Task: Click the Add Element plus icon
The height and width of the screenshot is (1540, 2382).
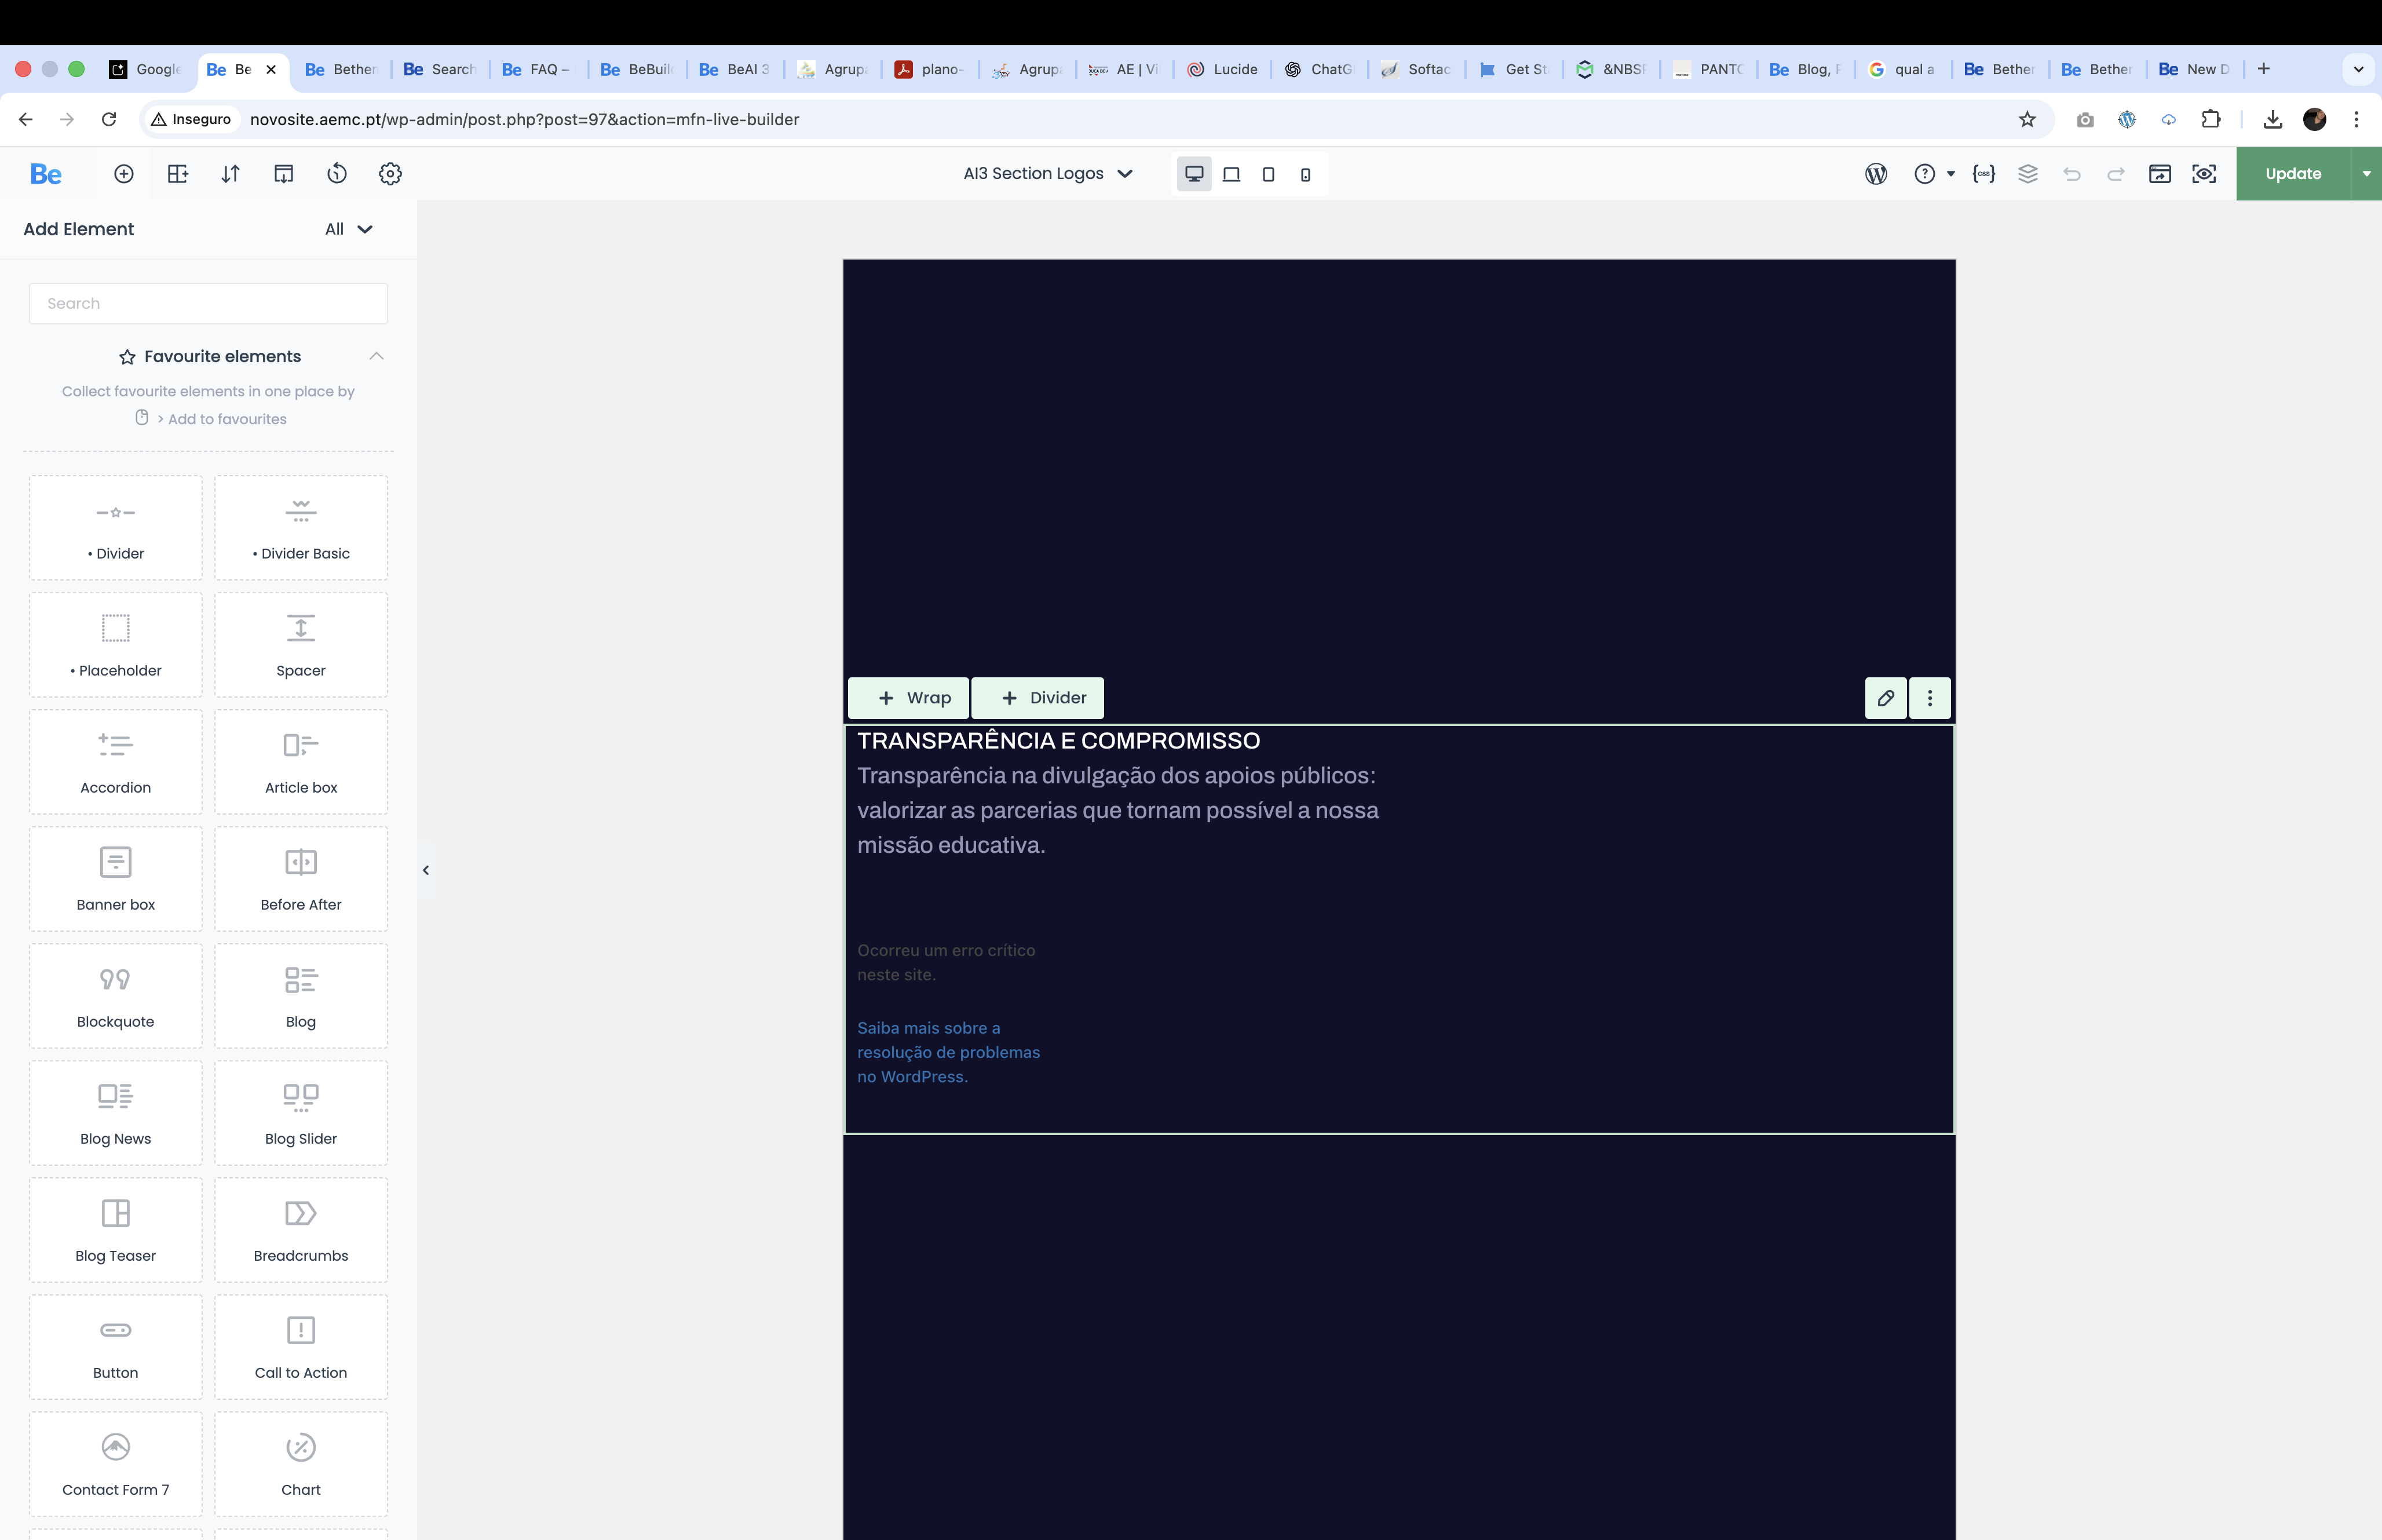Action: point(124,174)
